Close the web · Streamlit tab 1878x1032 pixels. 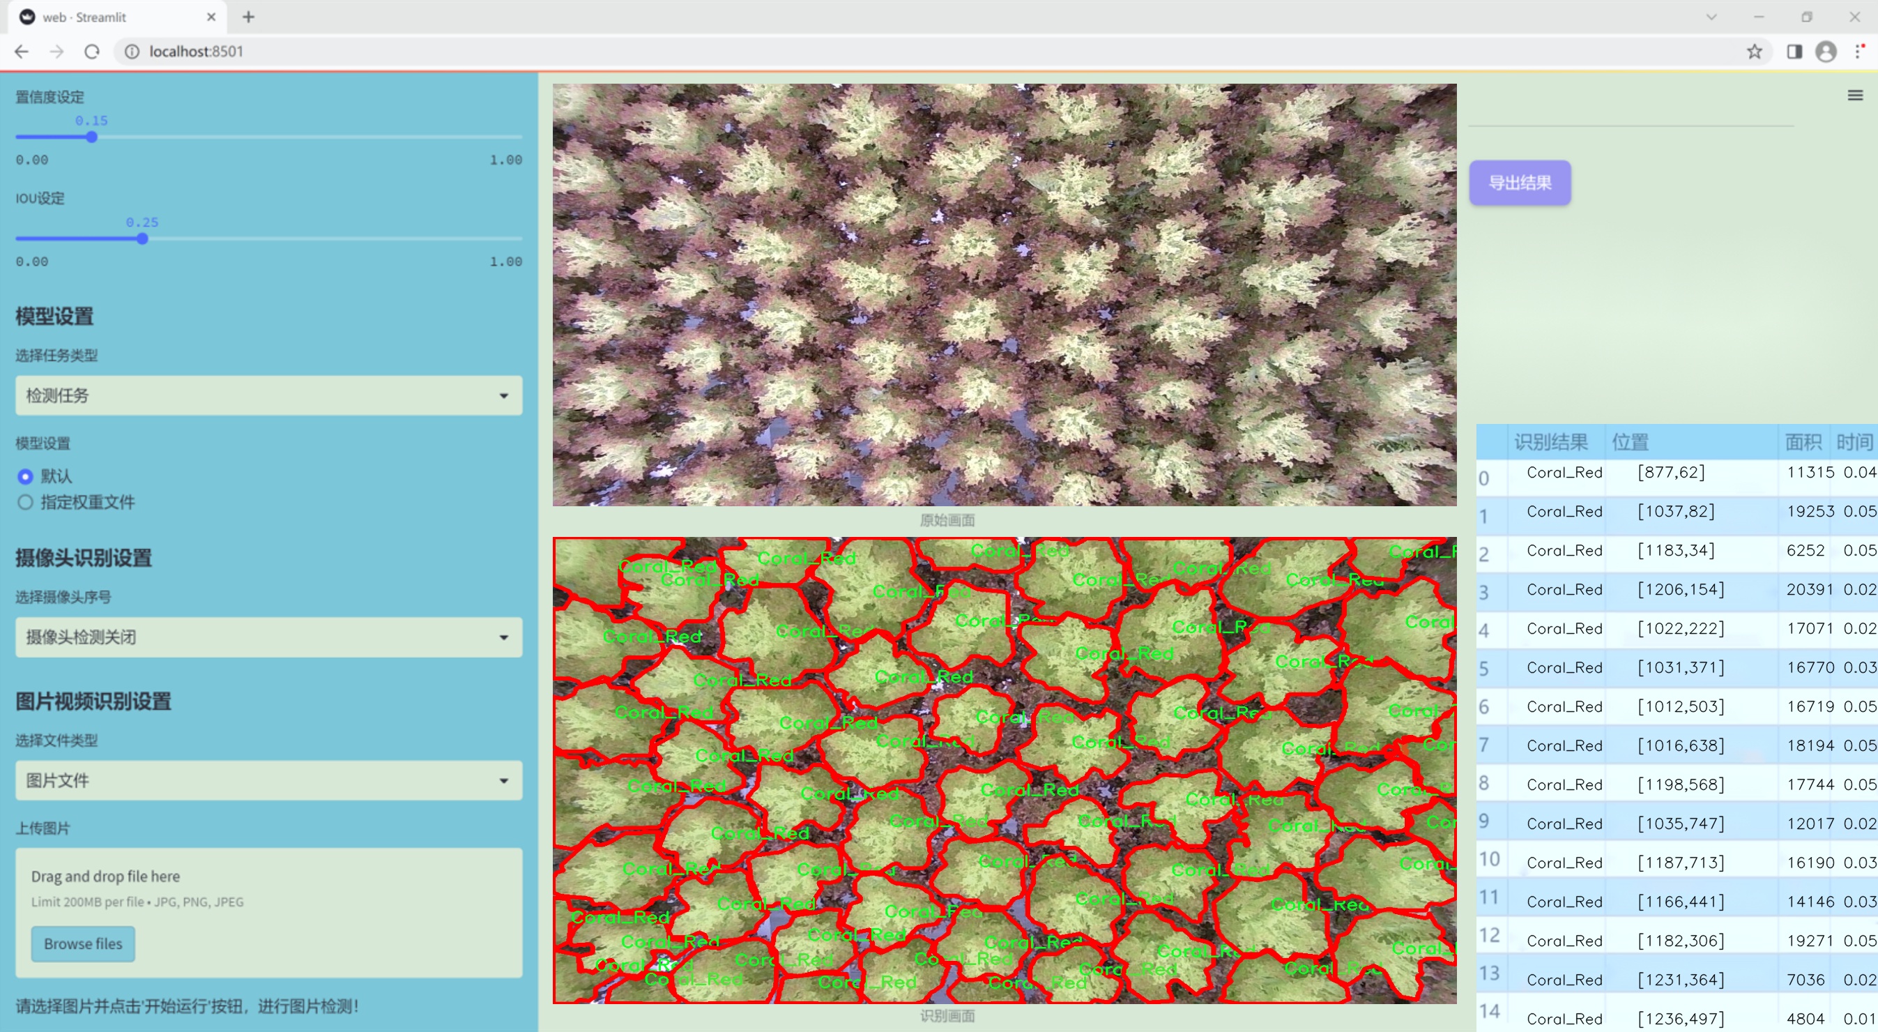(x=211, y=17)
